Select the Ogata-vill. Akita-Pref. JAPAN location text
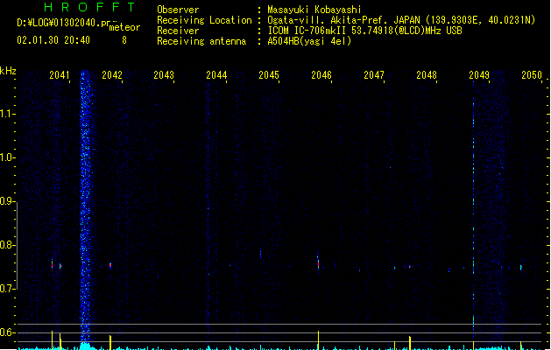 pos(401,20)
